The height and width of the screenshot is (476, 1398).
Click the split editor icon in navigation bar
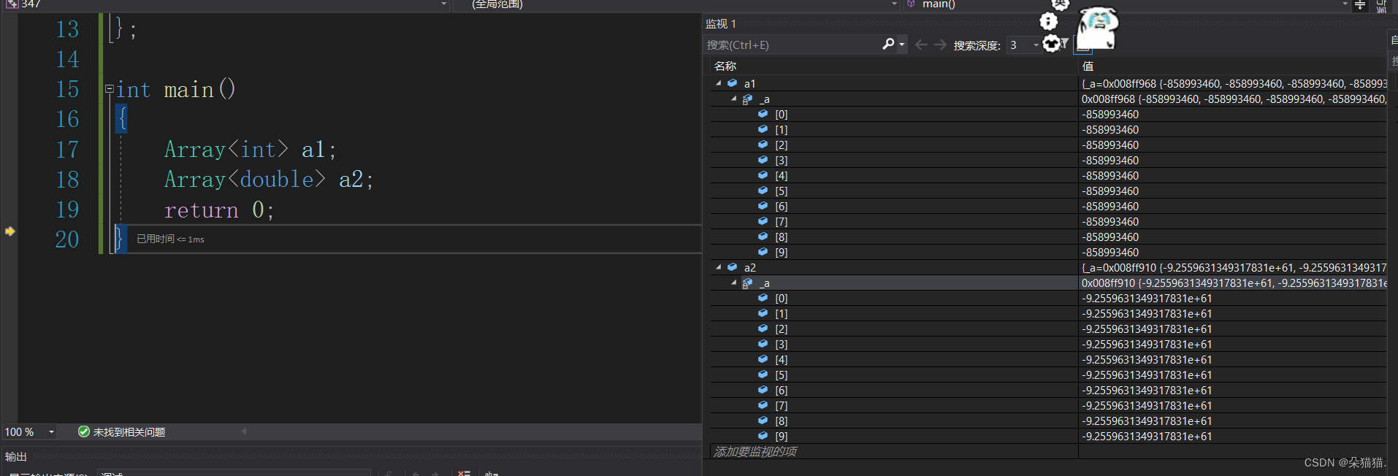(x=1360, y=4)
